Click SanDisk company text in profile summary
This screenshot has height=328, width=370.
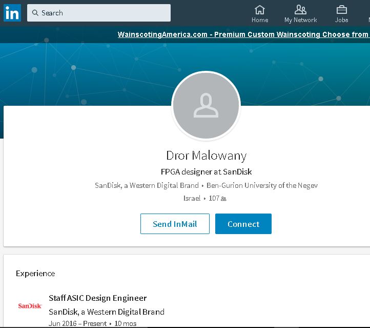(x=147, y=185)
